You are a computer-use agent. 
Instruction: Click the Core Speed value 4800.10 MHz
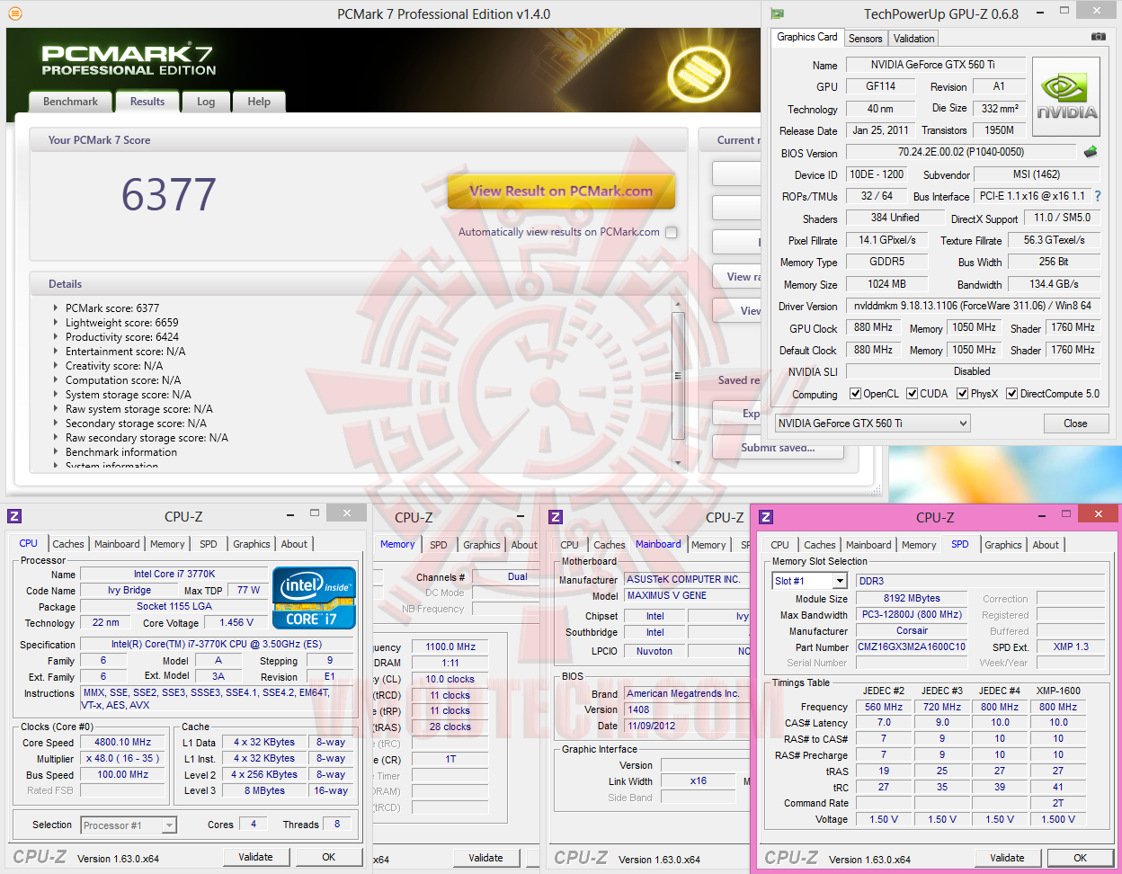tap(123, 742)
